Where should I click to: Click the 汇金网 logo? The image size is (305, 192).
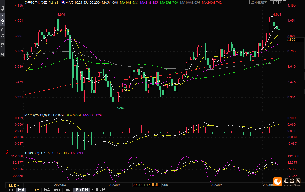[287, 181]
